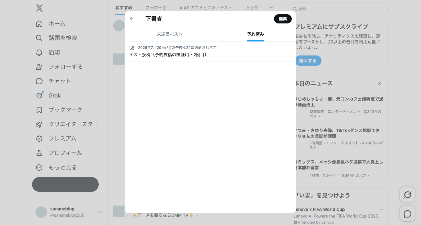Image resolution: width=421 pixels, height=225 pixels.
Task: Close the 本日のニュース panel
Action: click(379, 83)
